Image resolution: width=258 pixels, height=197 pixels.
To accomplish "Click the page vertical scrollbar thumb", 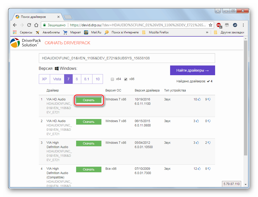I will (x=245, y=98).
